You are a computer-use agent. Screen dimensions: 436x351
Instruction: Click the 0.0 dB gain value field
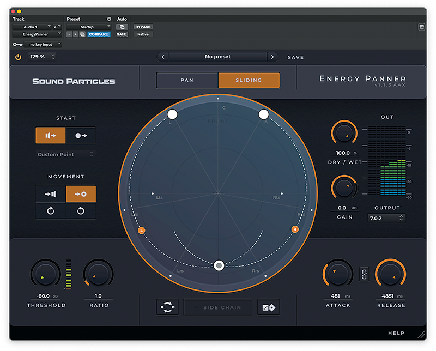344,208
